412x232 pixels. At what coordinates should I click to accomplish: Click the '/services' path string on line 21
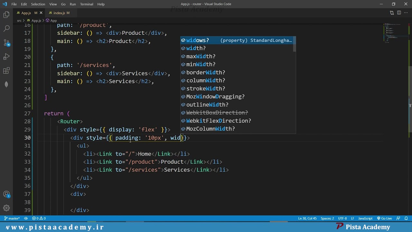[94, 65]
